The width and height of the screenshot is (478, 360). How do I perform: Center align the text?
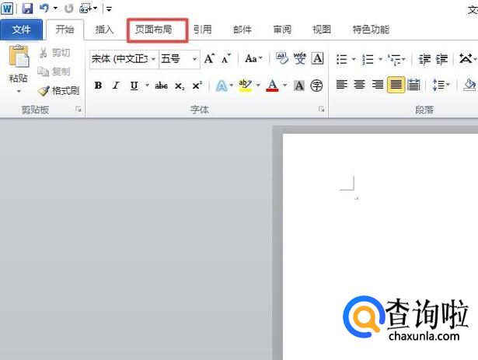pyautogui.click(x=359, y=85)
